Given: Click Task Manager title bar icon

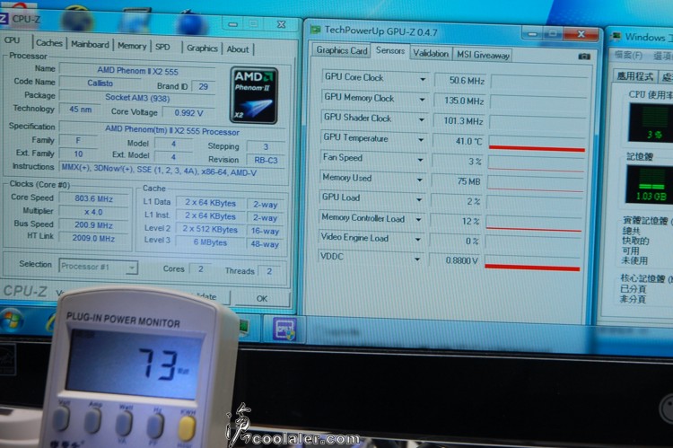Looking at the screenshot, I should coord(616,36).
